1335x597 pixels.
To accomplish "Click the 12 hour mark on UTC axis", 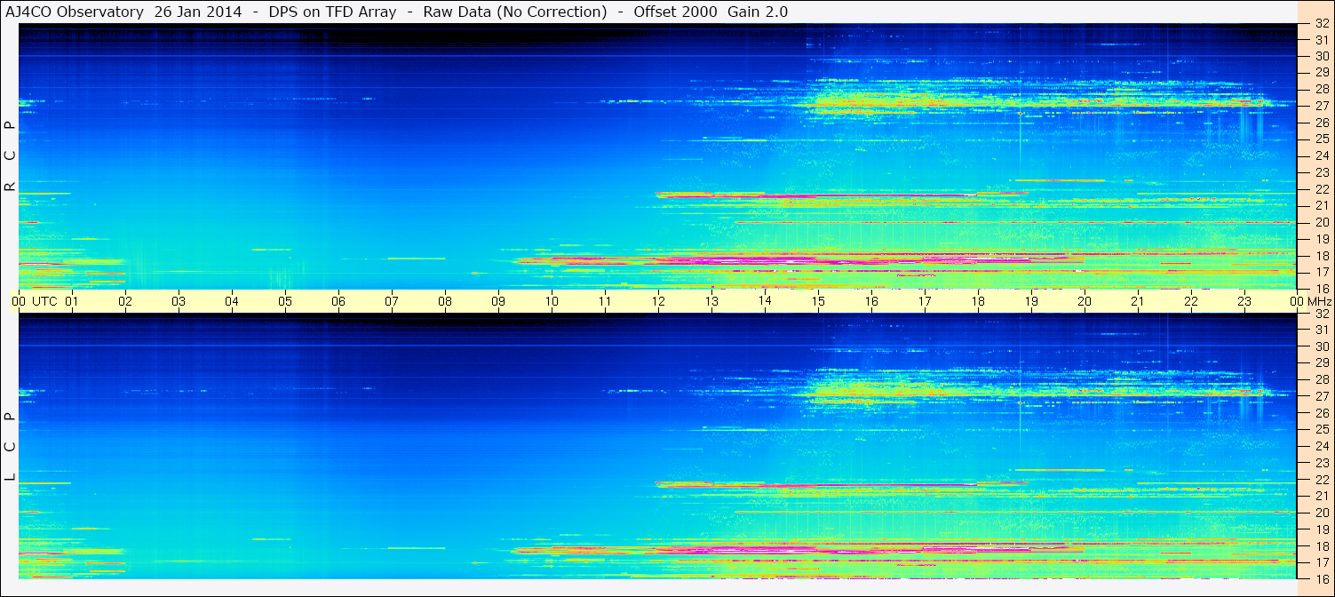I will (x=658, y=301).
